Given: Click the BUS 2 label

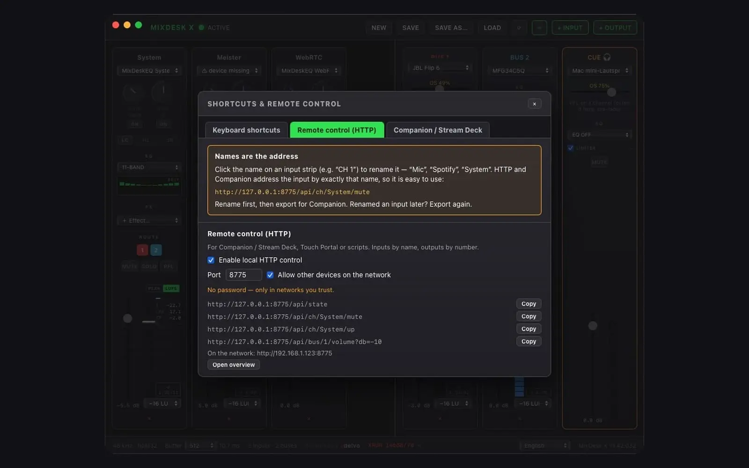Looking at the screenshot, I should [520, 58].
